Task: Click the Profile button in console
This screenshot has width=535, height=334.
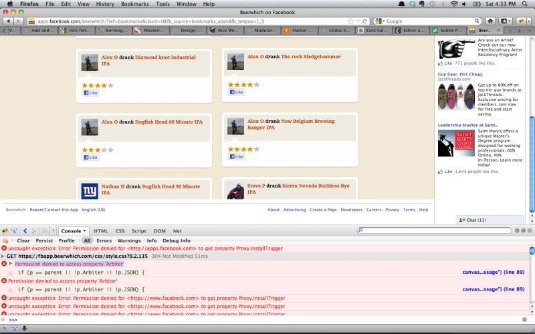Action: [66, 240]
